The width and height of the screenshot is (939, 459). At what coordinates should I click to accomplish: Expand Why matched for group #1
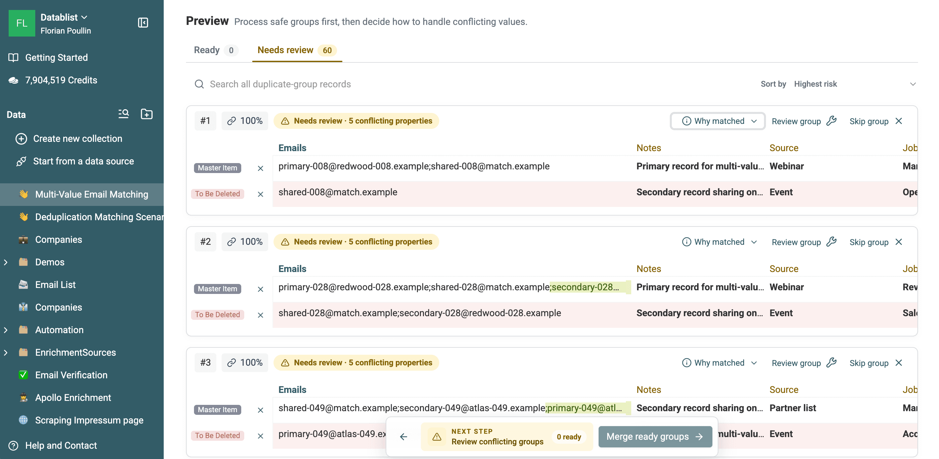(718, 121)
